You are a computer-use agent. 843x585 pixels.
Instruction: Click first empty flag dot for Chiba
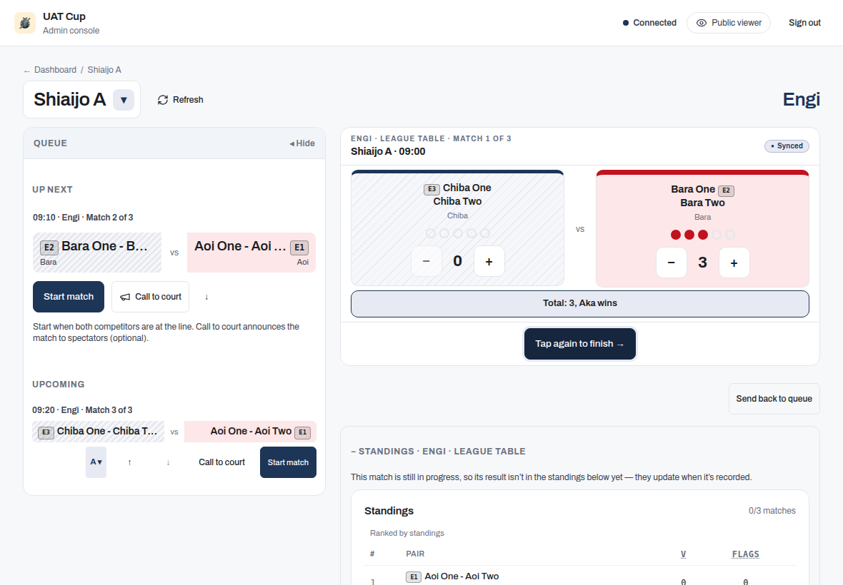click(431, 233)
